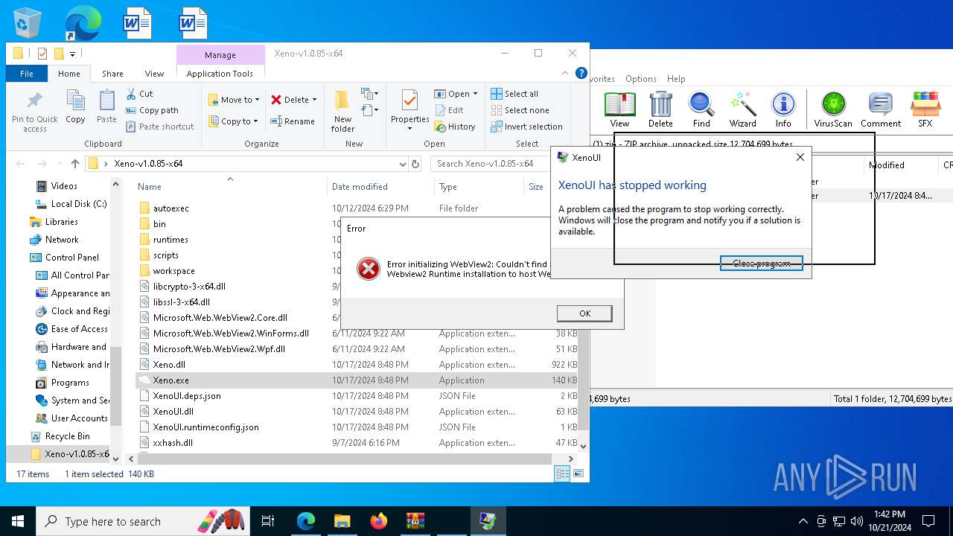
Task: Expand the address bar history dropdown
Action: pos(403,164)
